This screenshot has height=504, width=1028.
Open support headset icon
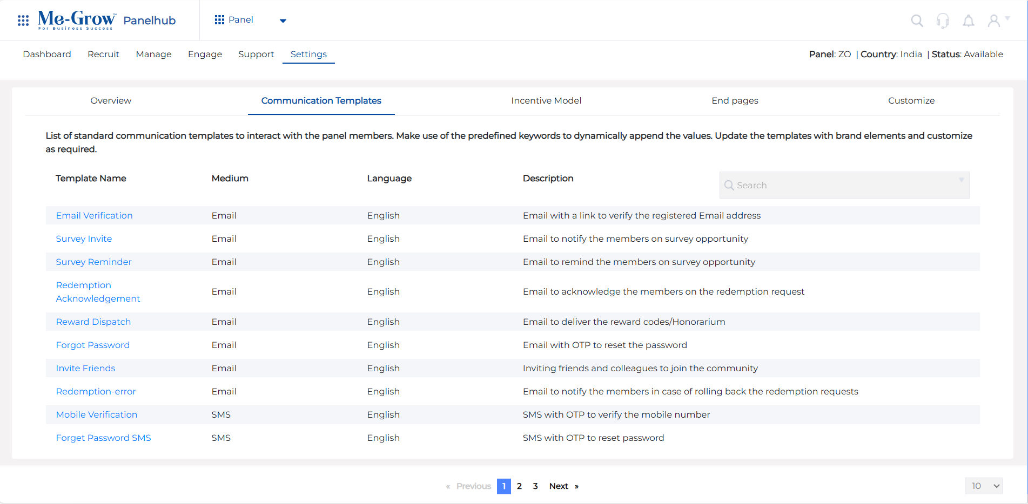coord(943,21)
